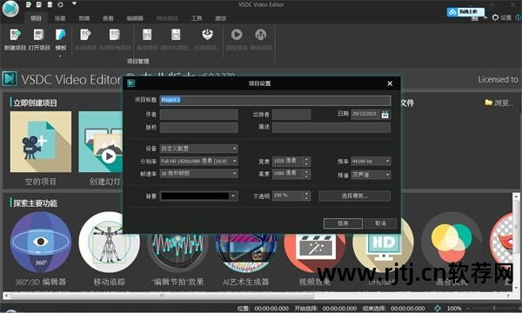Decrease the 高度 height stepper
The image size is (522, 313).
(x=306, y=176)
